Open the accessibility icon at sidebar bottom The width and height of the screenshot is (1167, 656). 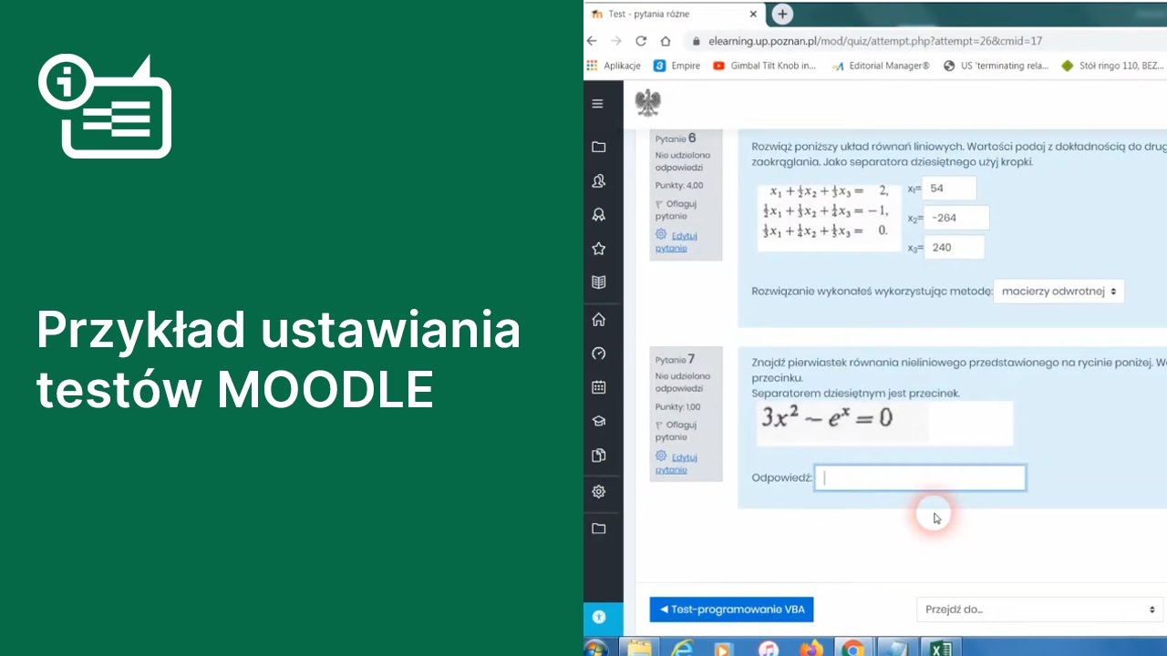pos(599,617)
